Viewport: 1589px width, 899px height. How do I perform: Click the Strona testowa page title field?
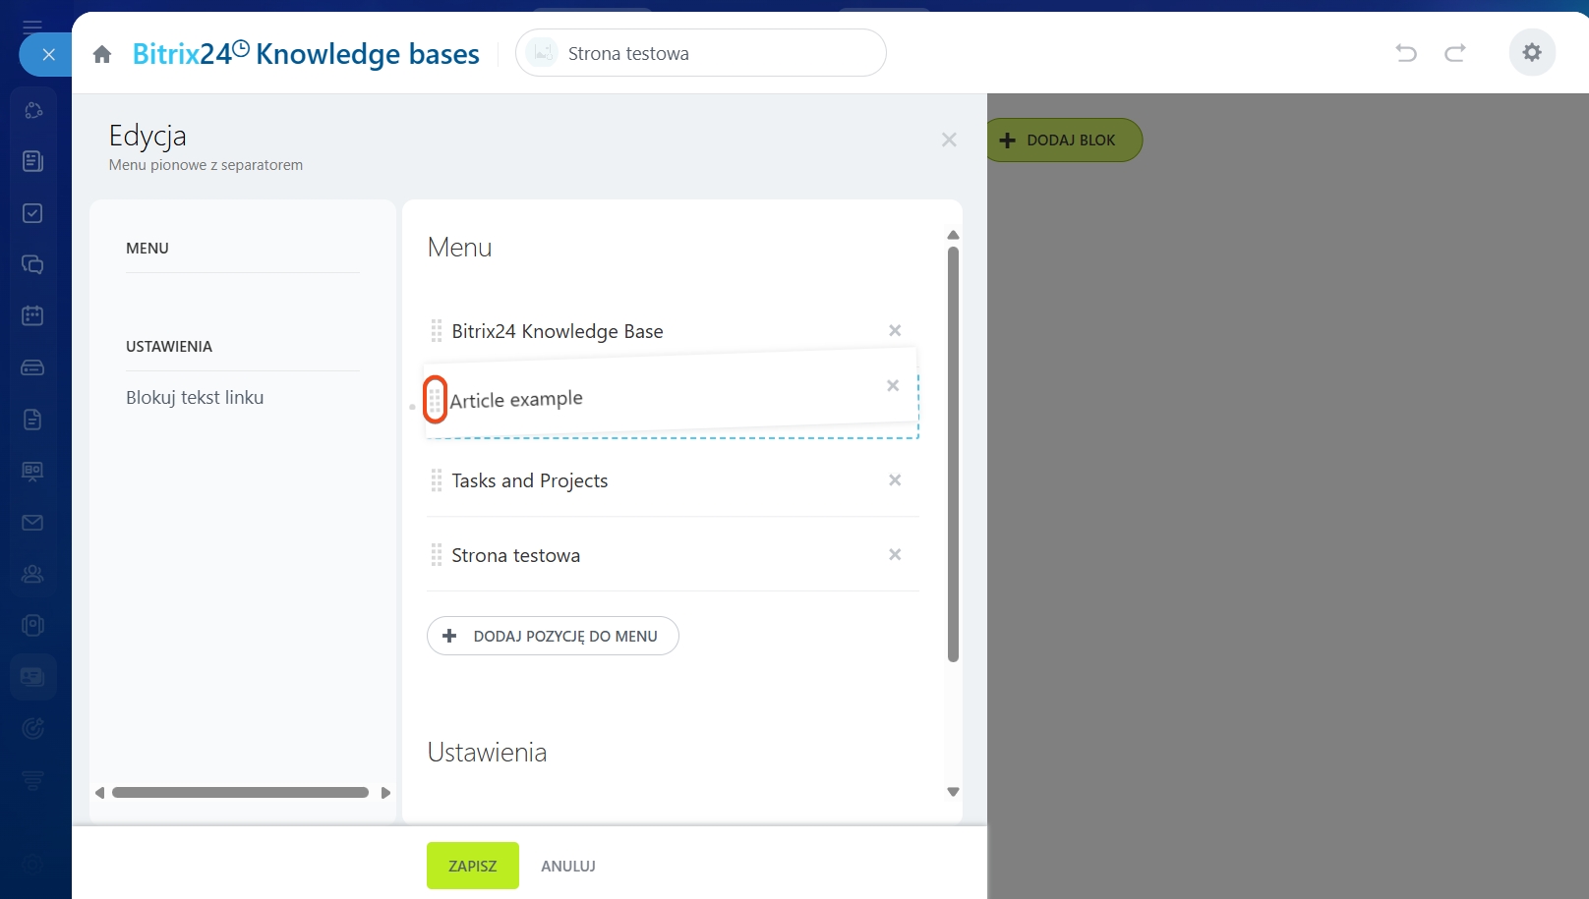point(700,53)
